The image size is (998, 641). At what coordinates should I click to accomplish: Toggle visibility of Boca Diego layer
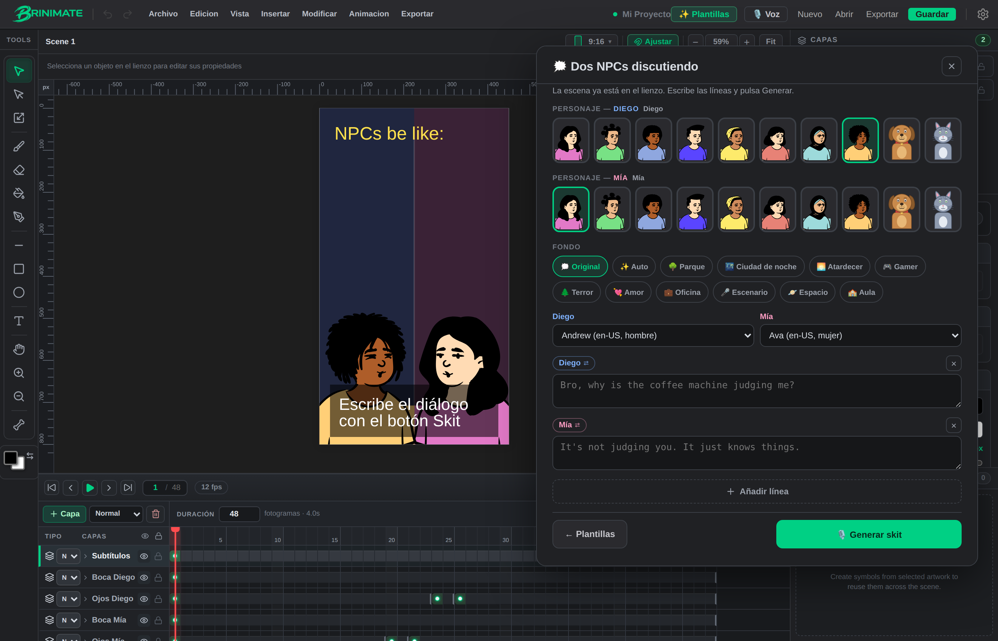click(x=144, y=577)
